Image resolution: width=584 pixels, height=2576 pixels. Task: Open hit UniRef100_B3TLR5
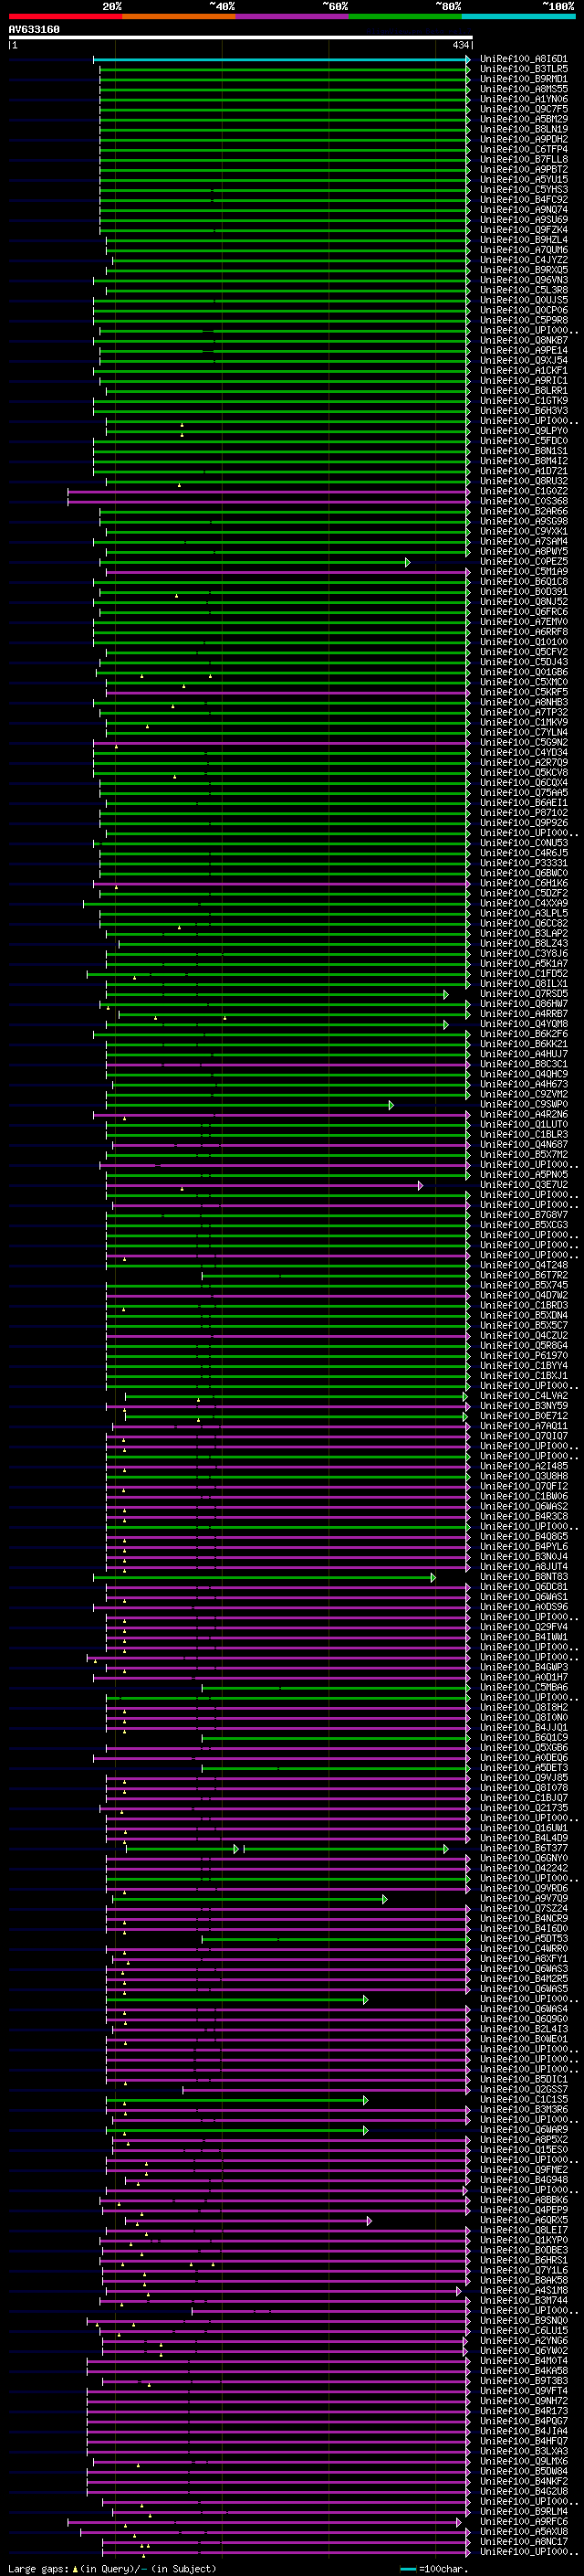pyautogui.click(x=523, y=69)
